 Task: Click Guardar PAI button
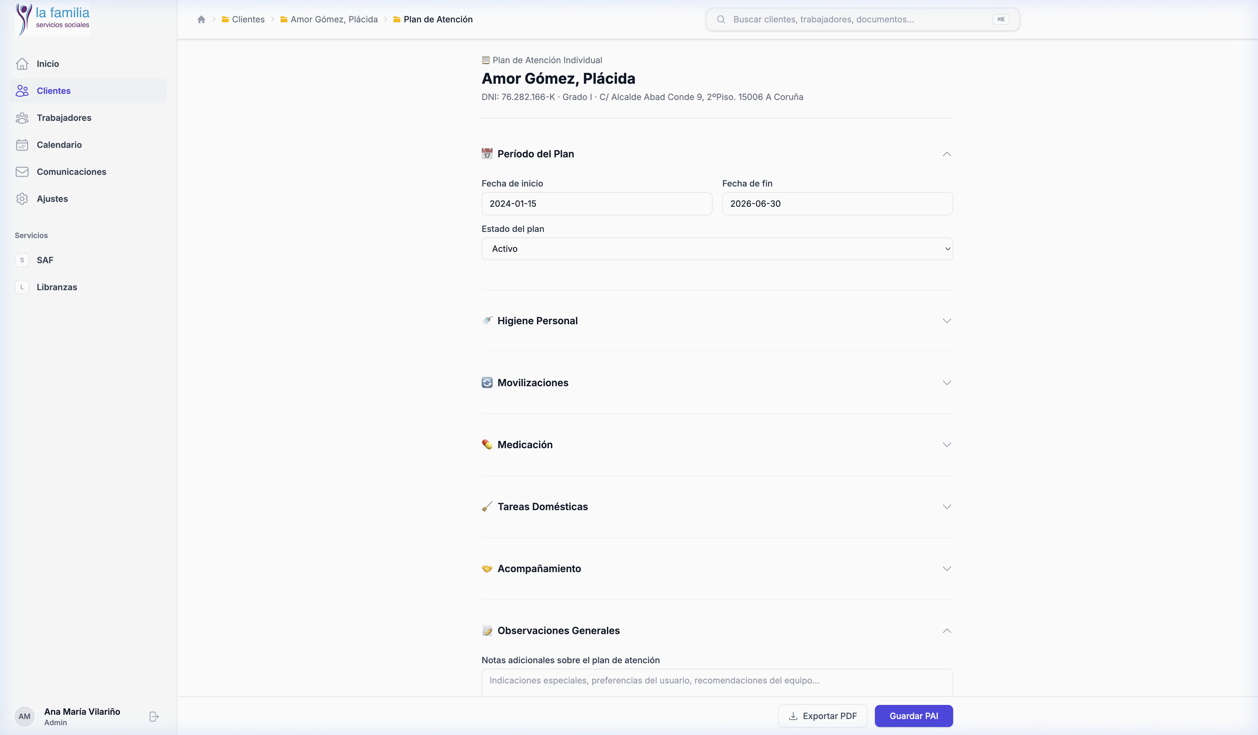[x=913, y=716]
